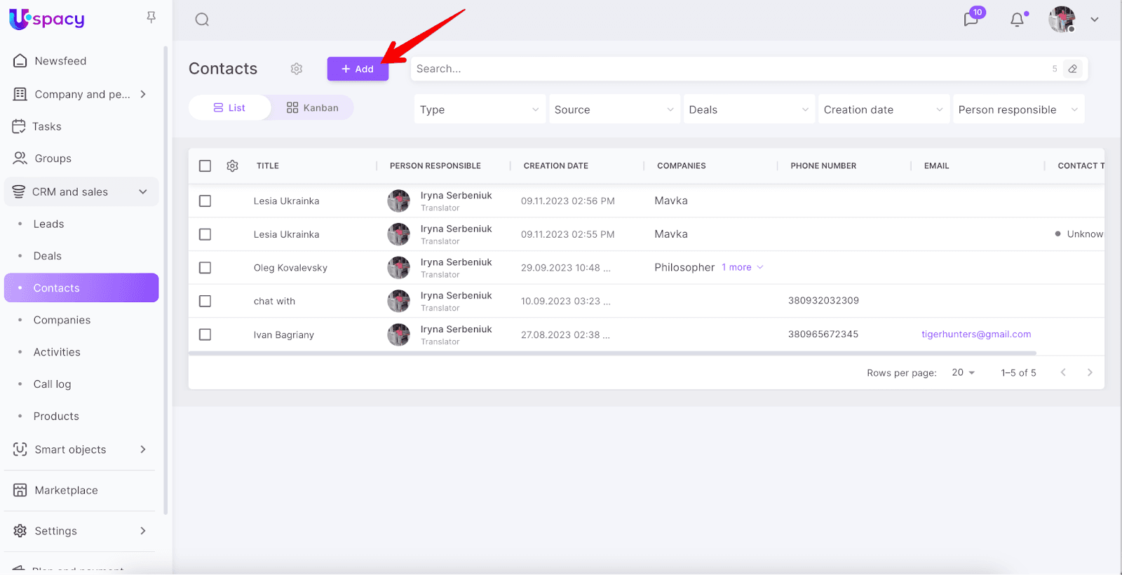Viewport: 1122px width, 575px height.
Task: Click the Add contact button
Action: click(x=358, y=69)
